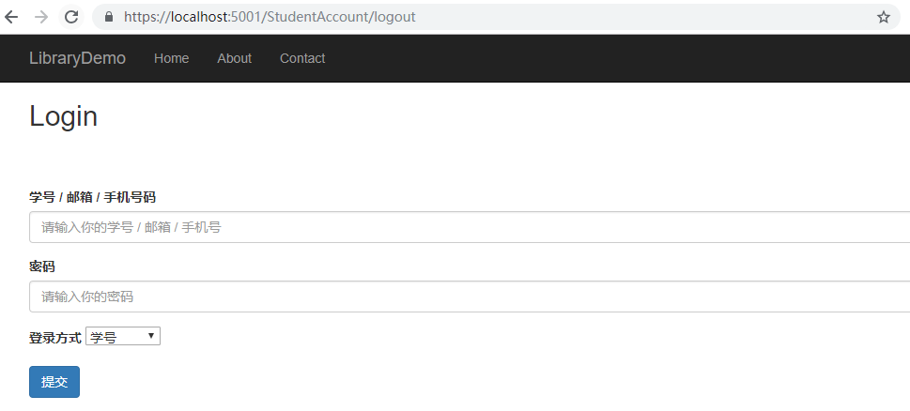View site info via the lock icon

tap(108, 17)
